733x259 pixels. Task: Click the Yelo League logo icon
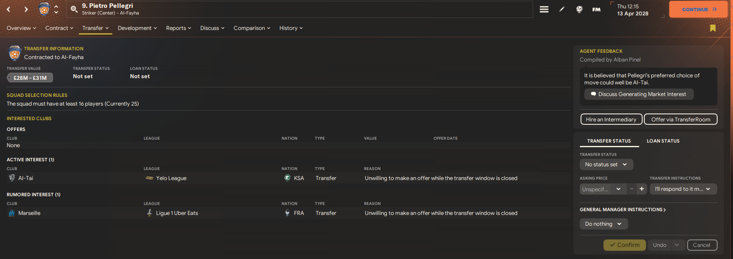149,178
